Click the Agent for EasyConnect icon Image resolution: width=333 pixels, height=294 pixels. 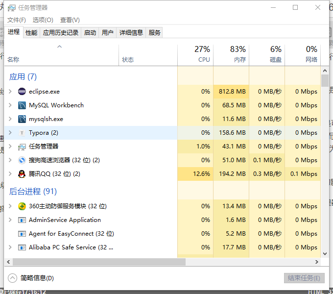click(22, 234)
